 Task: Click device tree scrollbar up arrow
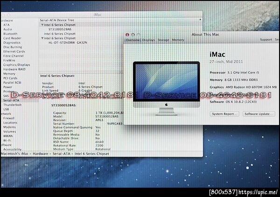pyautogui.click(x=200, y=20)
